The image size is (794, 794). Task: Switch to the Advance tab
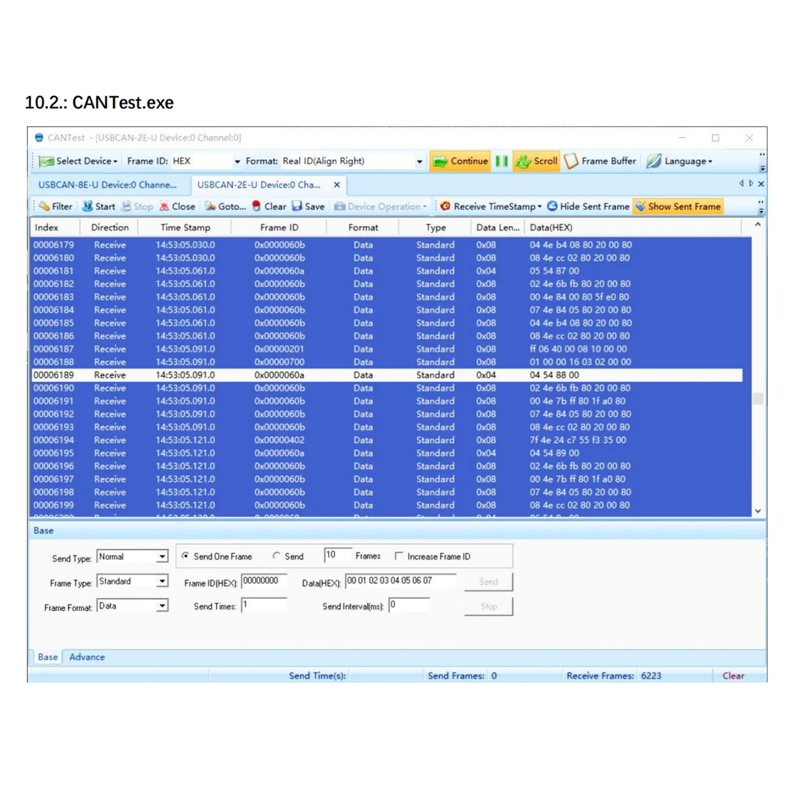[x=87, y=657]
